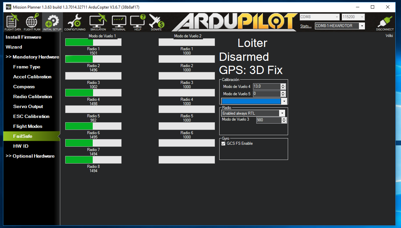The height and width of the screenshot is (228, 401).
Task: Open Config/Tuning section
Action: click(x=75, y=22)
